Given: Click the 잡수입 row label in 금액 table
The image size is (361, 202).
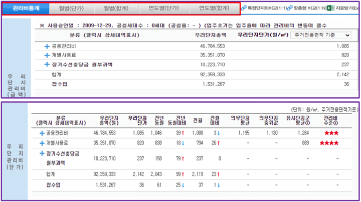Looking at the screenshot, I should click(60, 84).
